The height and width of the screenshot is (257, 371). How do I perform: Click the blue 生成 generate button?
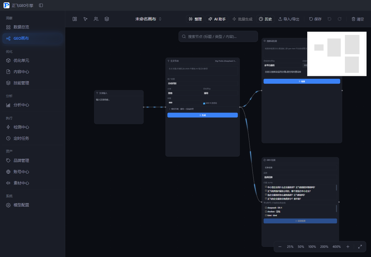pos(203,115)
